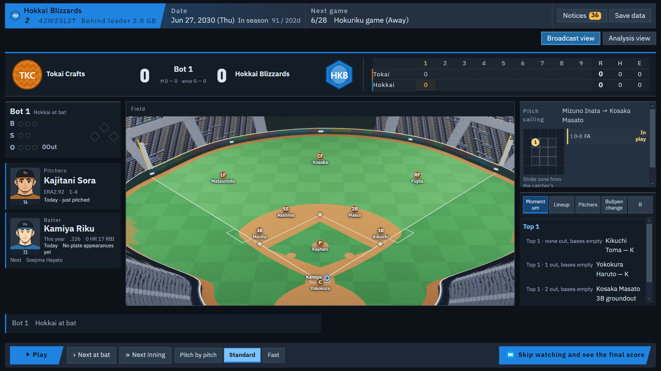Screen dimensions: 661x371
Task: Open the Pitchers tab
Action: pos(588,205)
